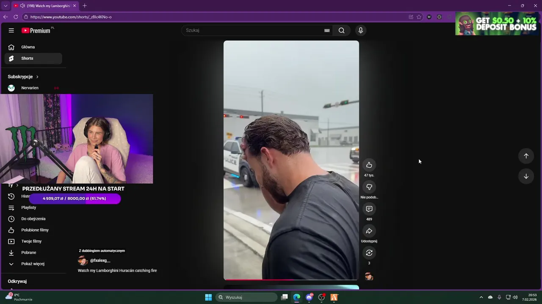Click the Short title about Lamborghini Huracán

[117, 270]
